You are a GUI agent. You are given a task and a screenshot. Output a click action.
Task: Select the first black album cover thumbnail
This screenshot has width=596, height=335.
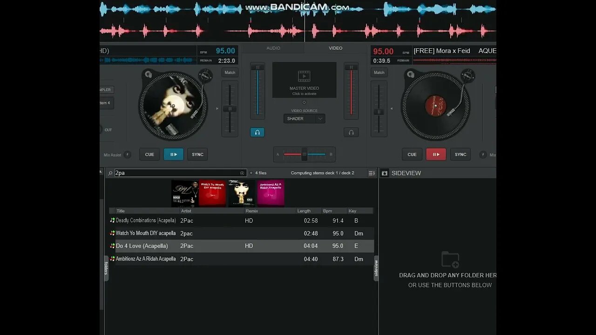(x=184, y=193)
